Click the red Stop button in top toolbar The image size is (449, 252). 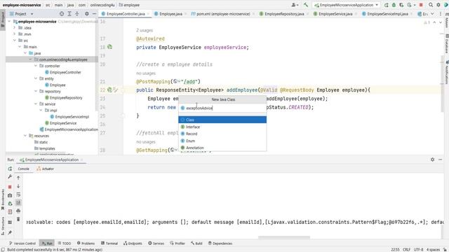[421, 5]
